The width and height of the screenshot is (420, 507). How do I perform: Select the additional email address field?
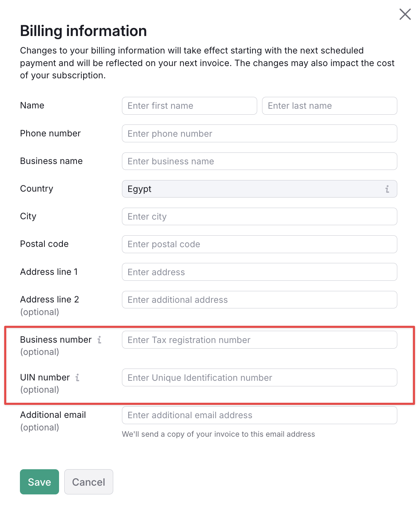(259, 415)
